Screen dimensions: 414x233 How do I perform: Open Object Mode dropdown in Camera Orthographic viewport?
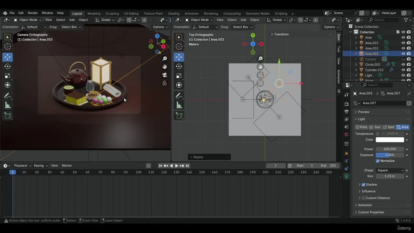(28, 20)
